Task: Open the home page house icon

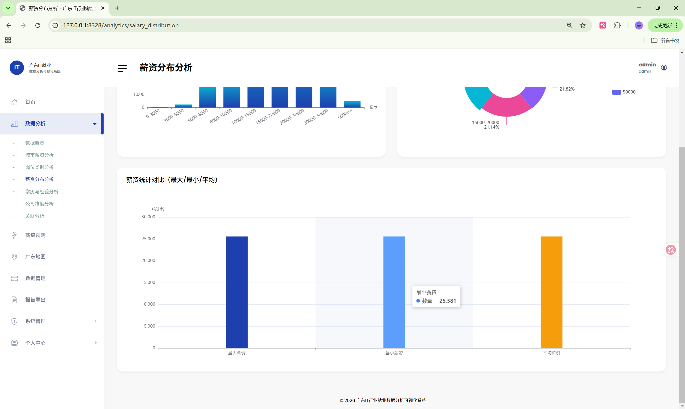Action: click(x=15, y=102)
